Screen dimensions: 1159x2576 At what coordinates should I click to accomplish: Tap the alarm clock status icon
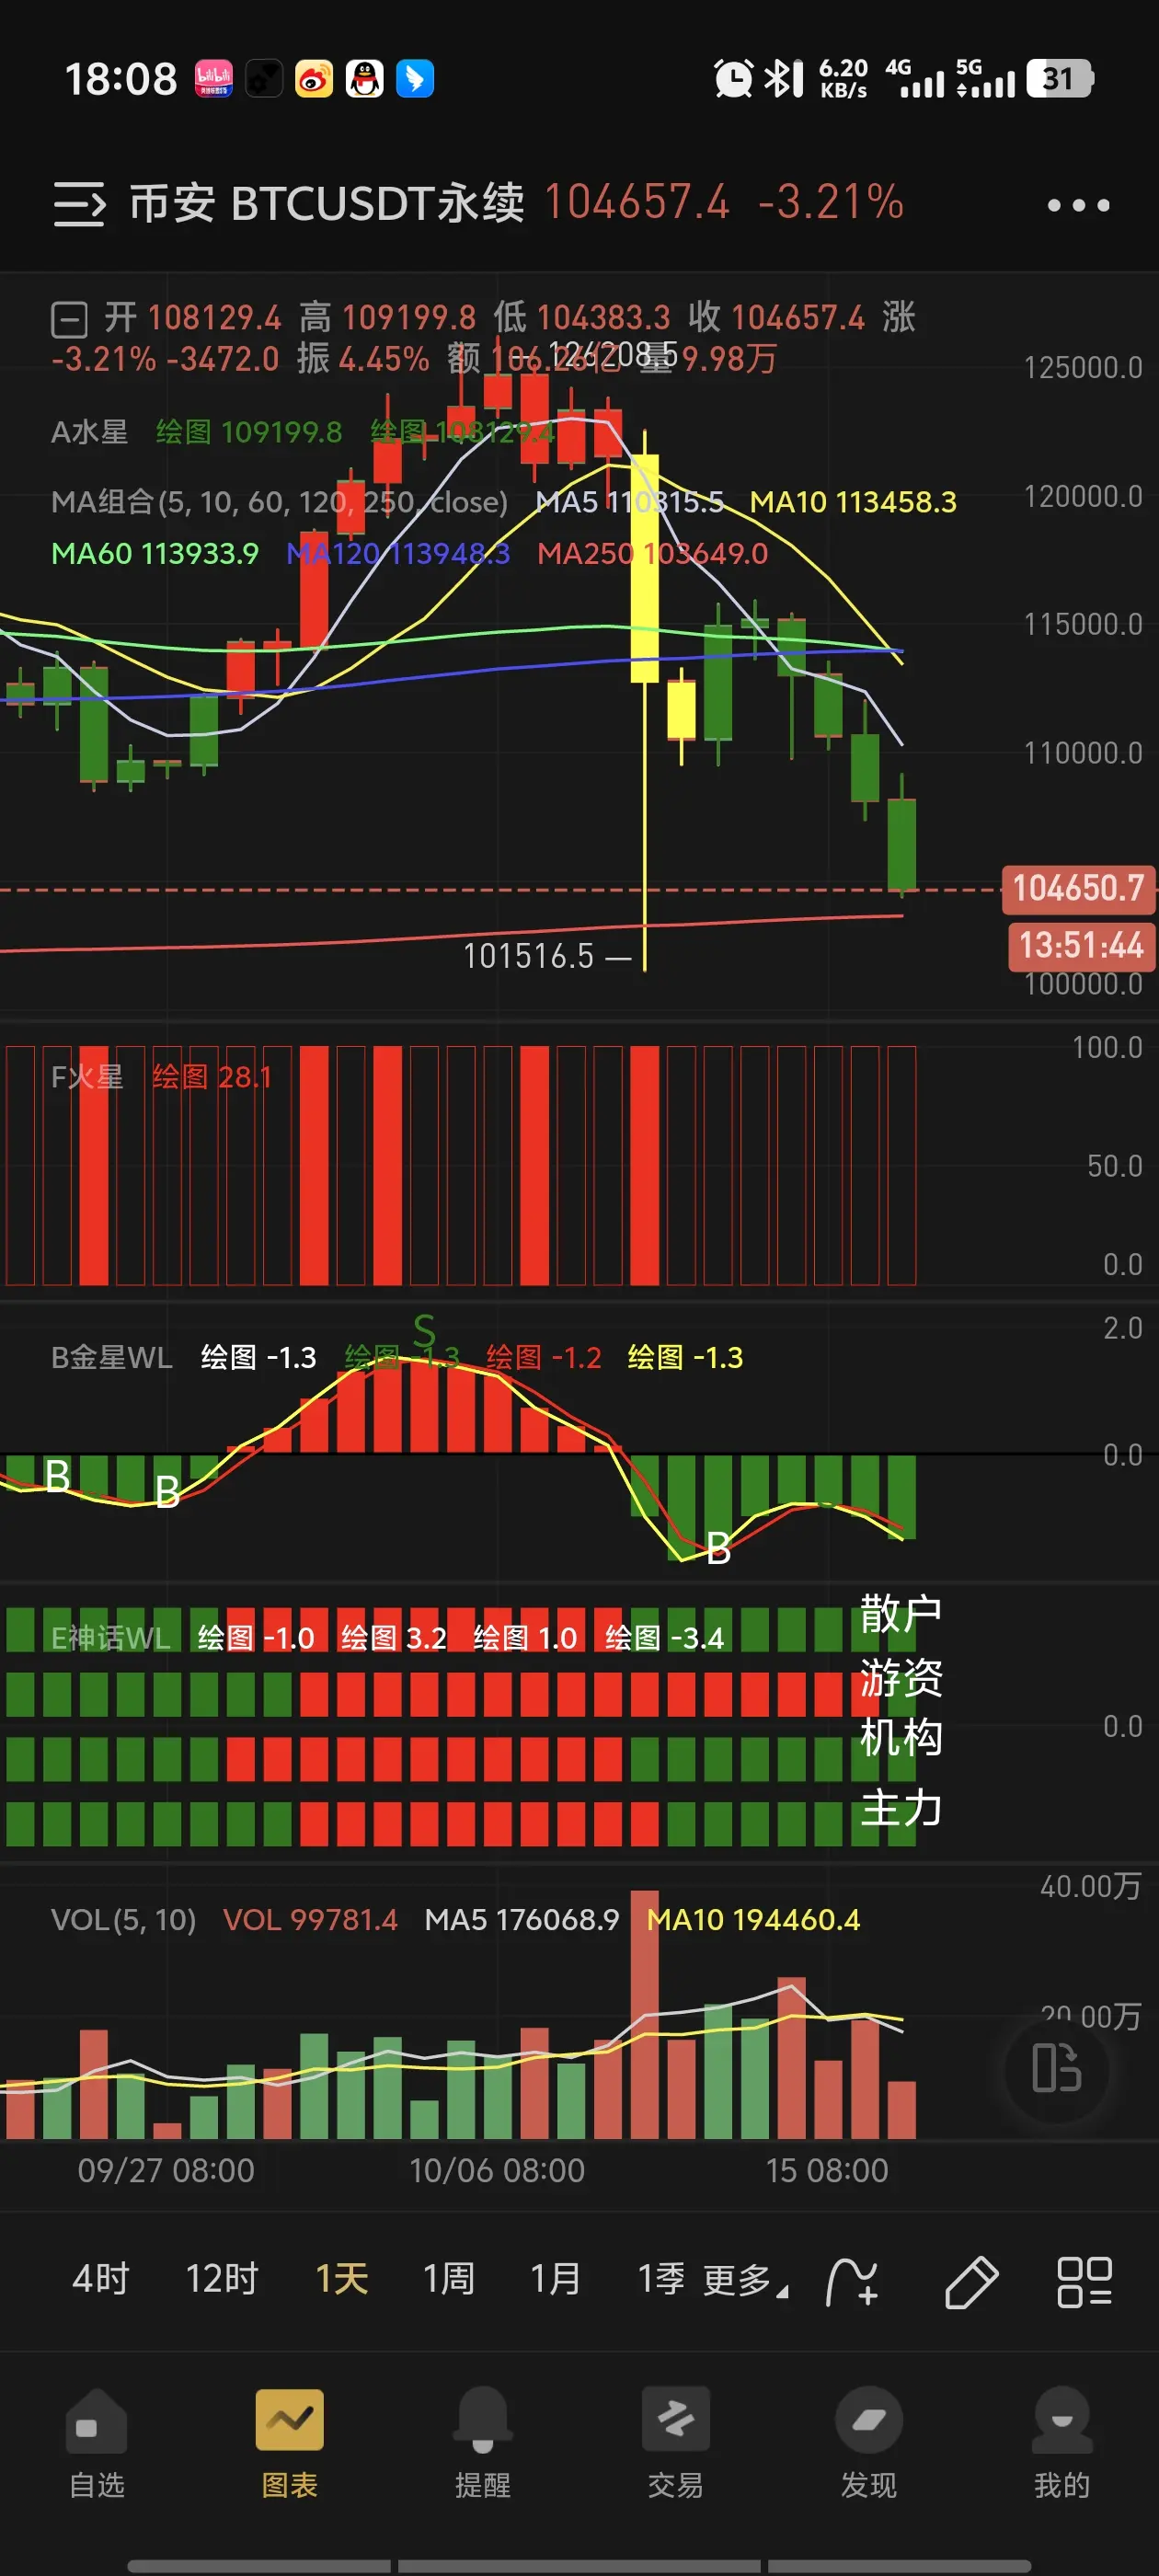pyautogui.click(x=733, y=78)
